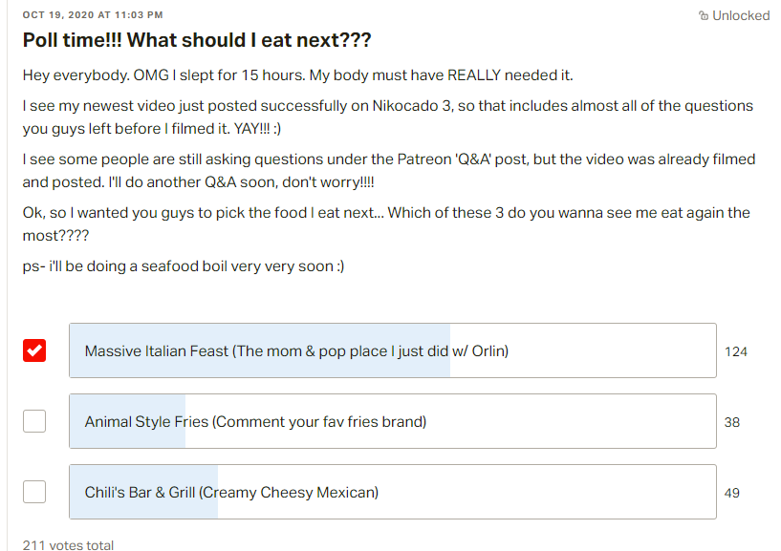The width and height of the screenshot is (781, 551).
Task: Open the 'Poll time!!!' post title
Action: pos(197,40)
